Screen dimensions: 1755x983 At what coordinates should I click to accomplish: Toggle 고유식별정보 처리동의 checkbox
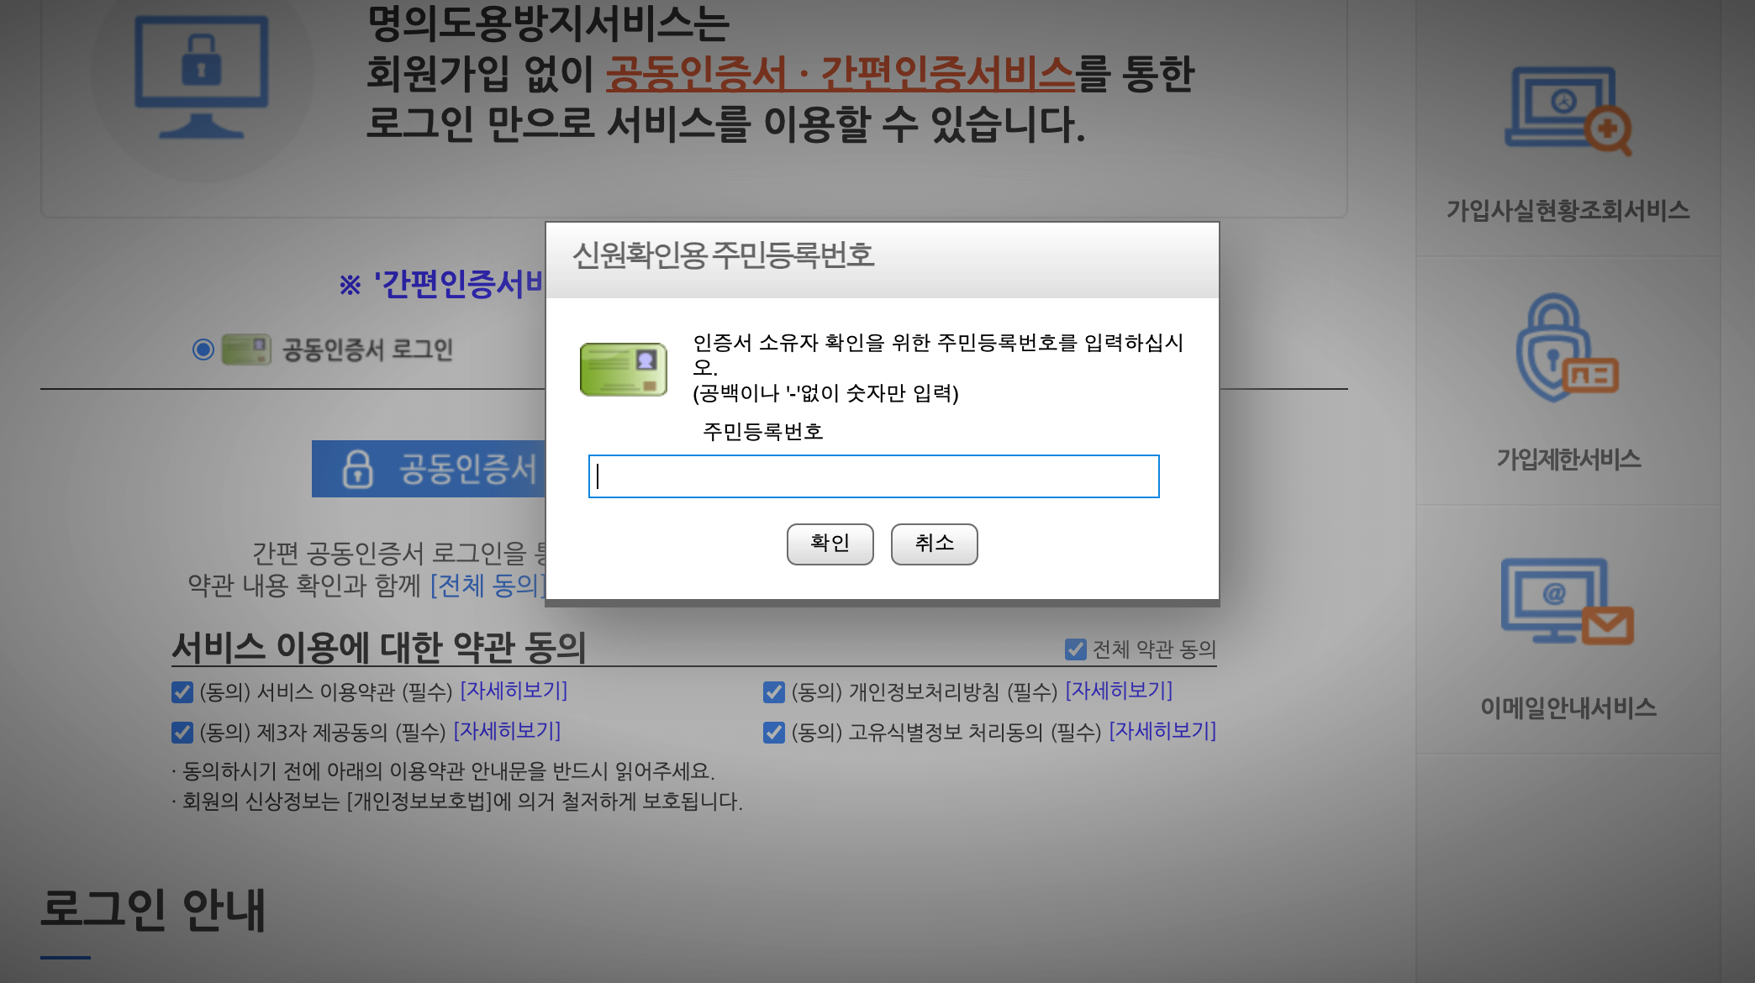click(x=774, y=733)
